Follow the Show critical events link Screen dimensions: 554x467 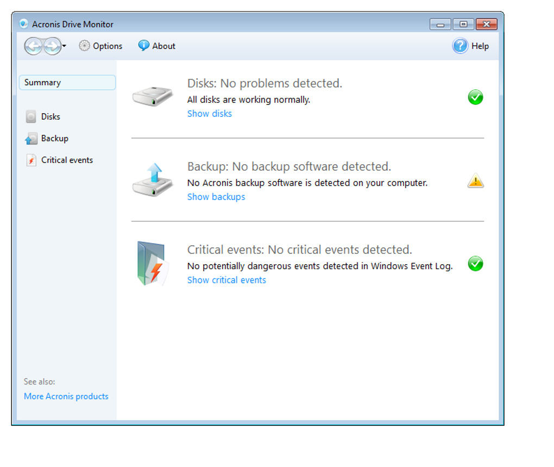226,280
